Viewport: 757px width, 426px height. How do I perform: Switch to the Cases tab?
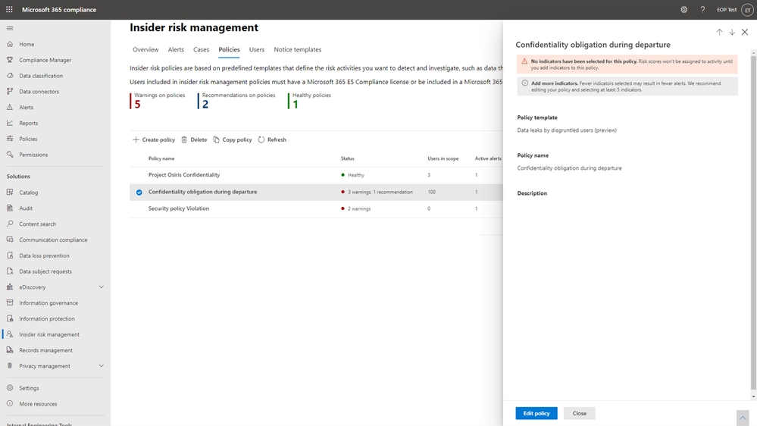click(201, 50)
